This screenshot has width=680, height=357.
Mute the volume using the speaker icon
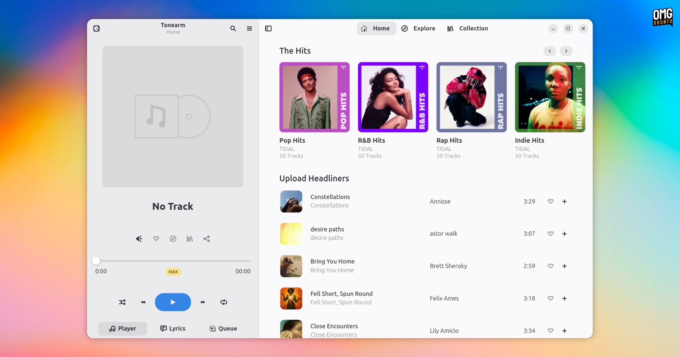coord(139,239)
